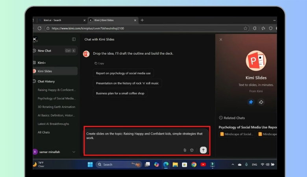Reload the page
The width and height of the screenshot is (307, 177).
point(39,28)
